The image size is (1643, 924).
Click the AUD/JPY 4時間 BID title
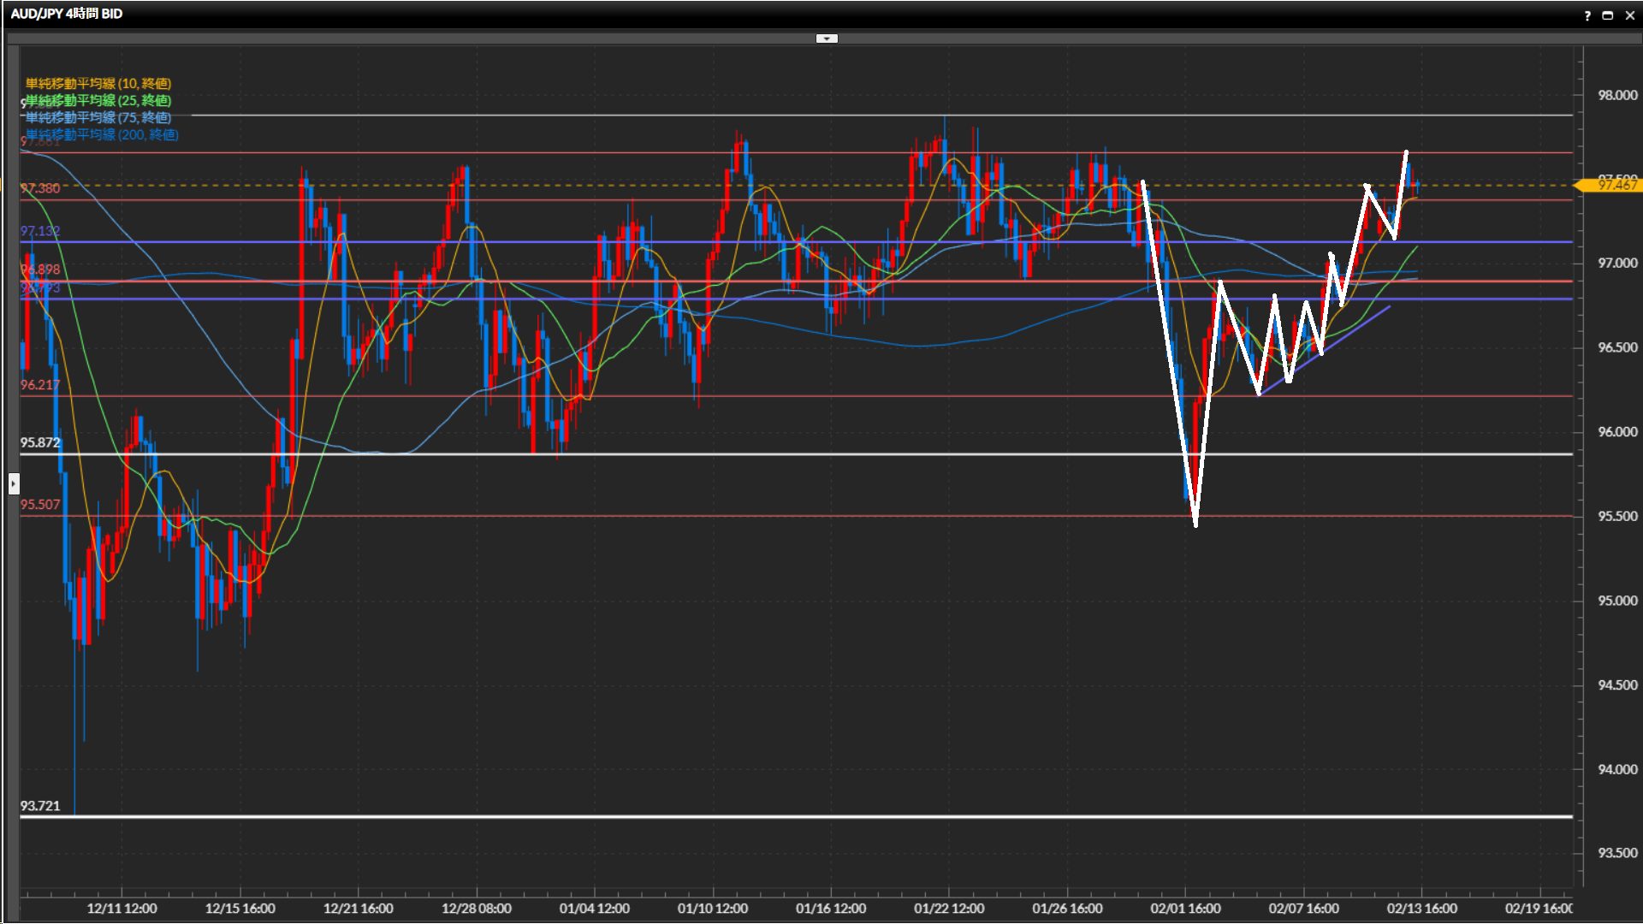coord(67,14)
